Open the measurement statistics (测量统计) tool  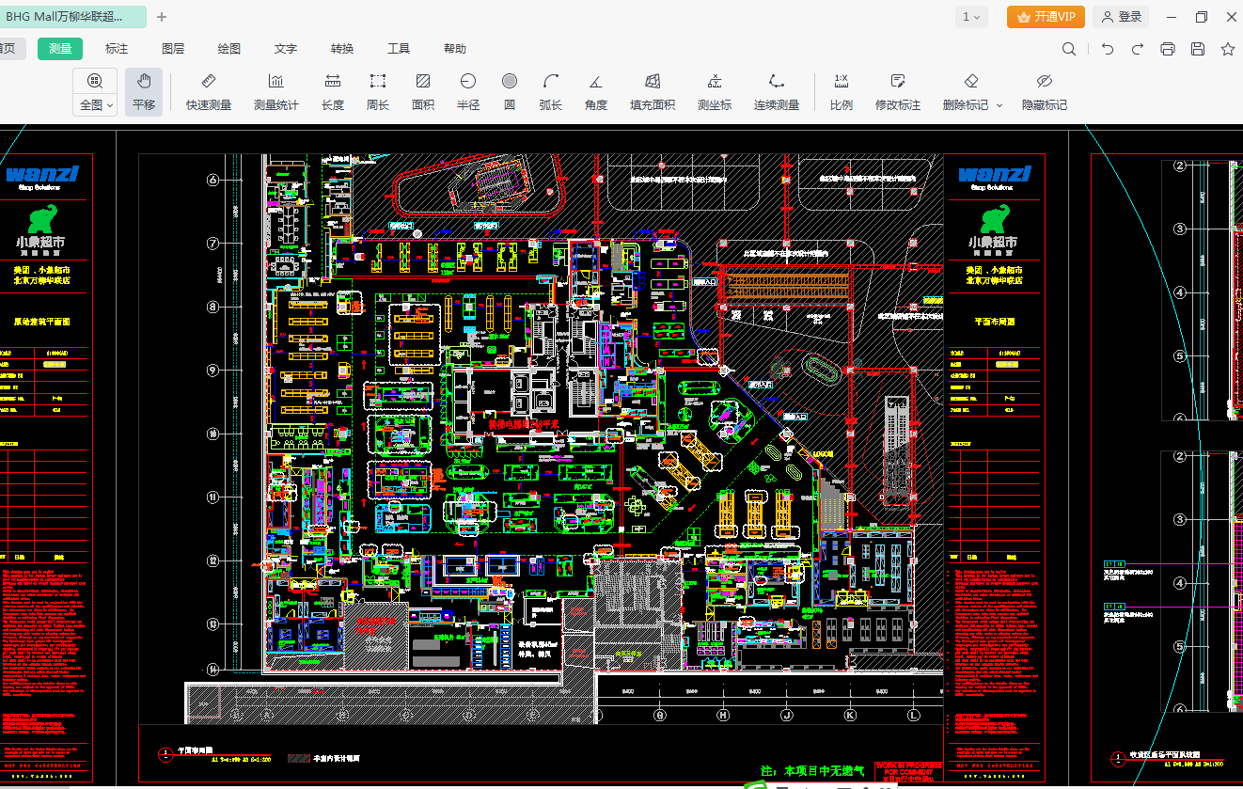click(275, 91)
